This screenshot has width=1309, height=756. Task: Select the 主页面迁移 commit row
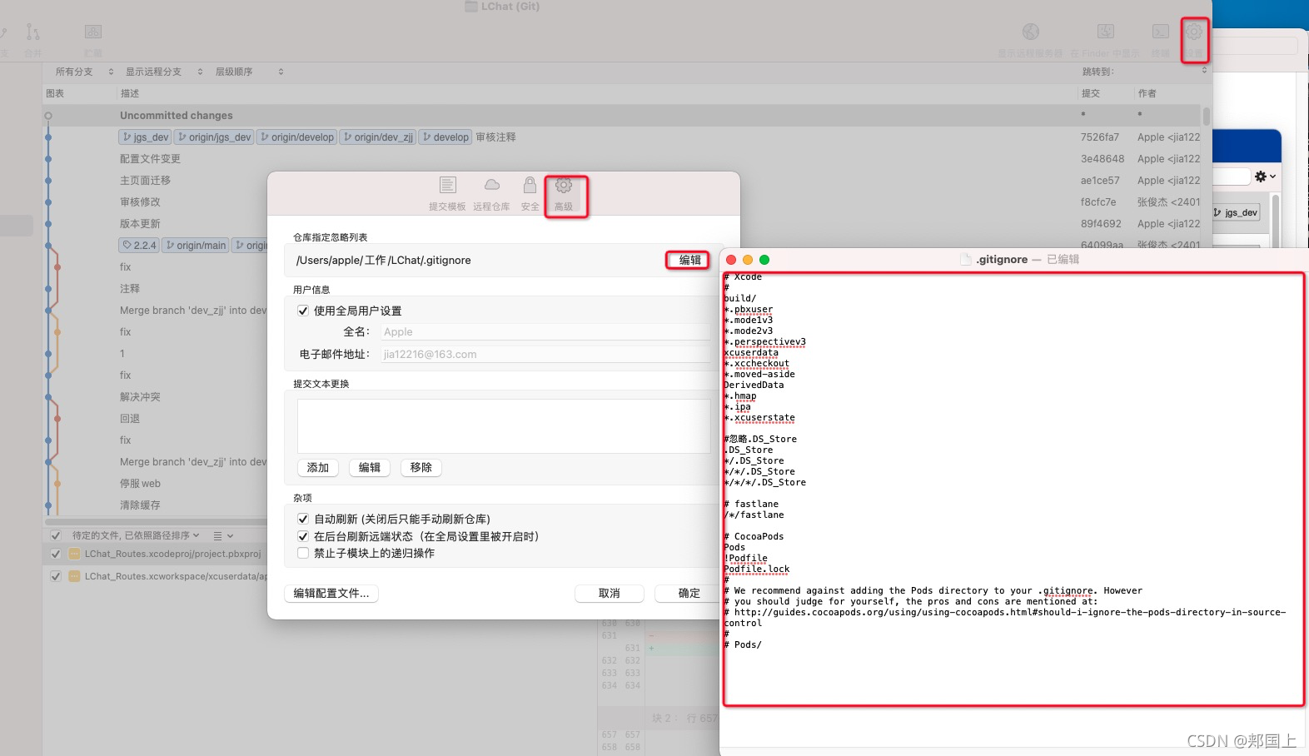click(x=623, y=181)
